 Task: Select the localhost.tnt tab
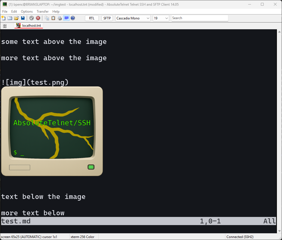pyautogui.click(x=29, y=26)
